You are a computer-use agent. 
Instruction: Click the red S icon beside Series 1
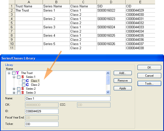[x=23, y=77]
